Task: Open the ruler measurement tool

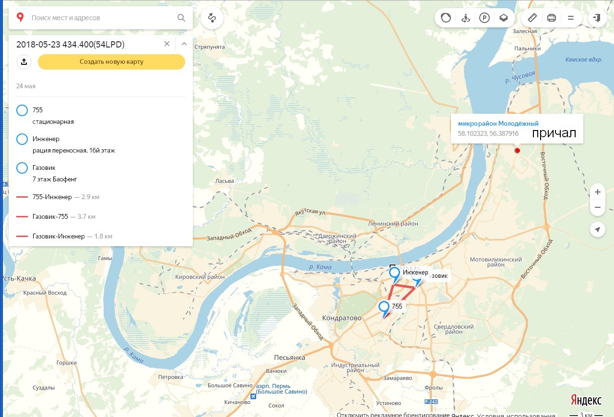Action: pos(532,18)
